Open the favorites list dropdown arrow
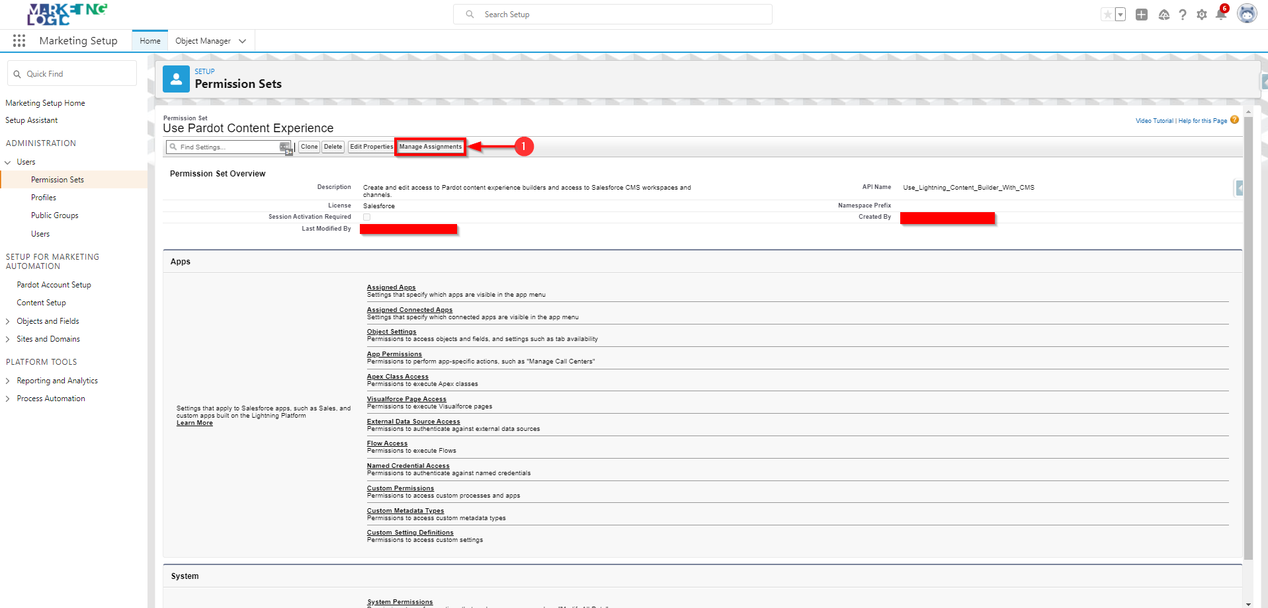Viewport: 1268px width, 608px height. (x=1120, y=15)
